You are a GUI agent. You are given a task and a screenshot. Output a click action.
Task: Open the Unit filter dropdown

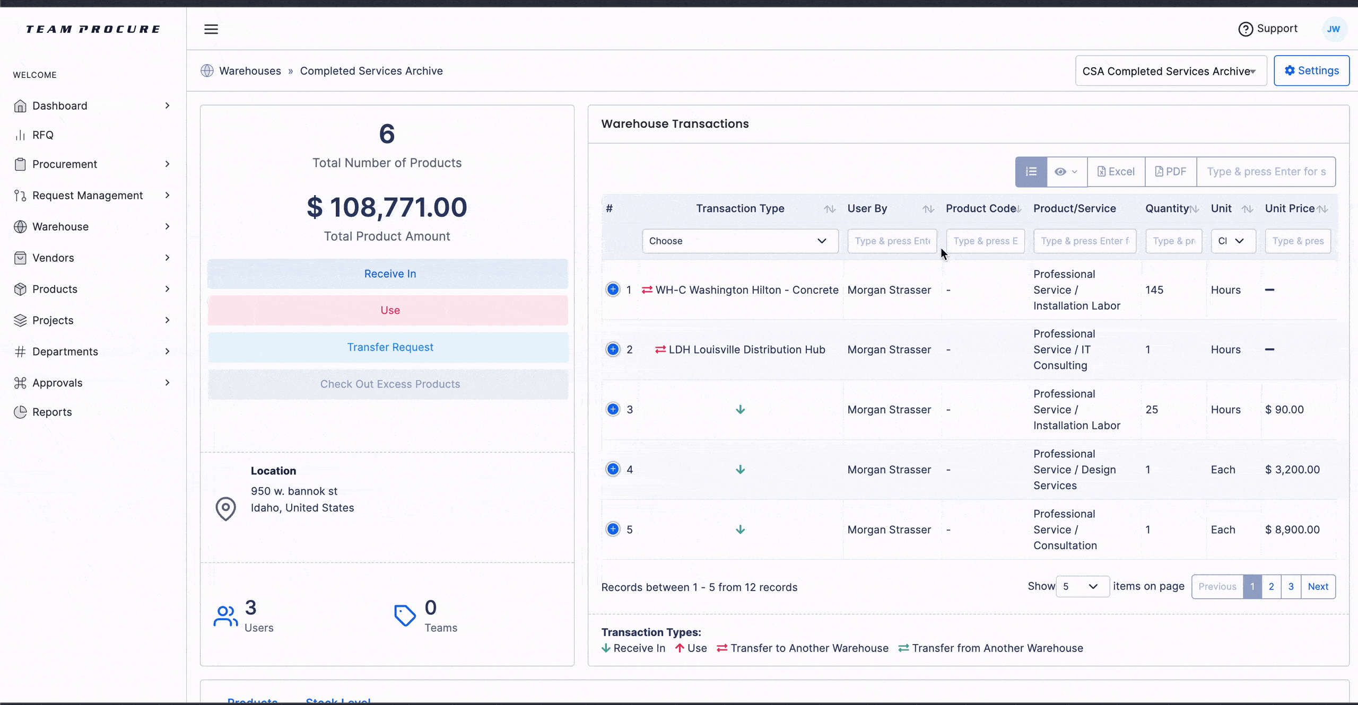[1233, 241]
